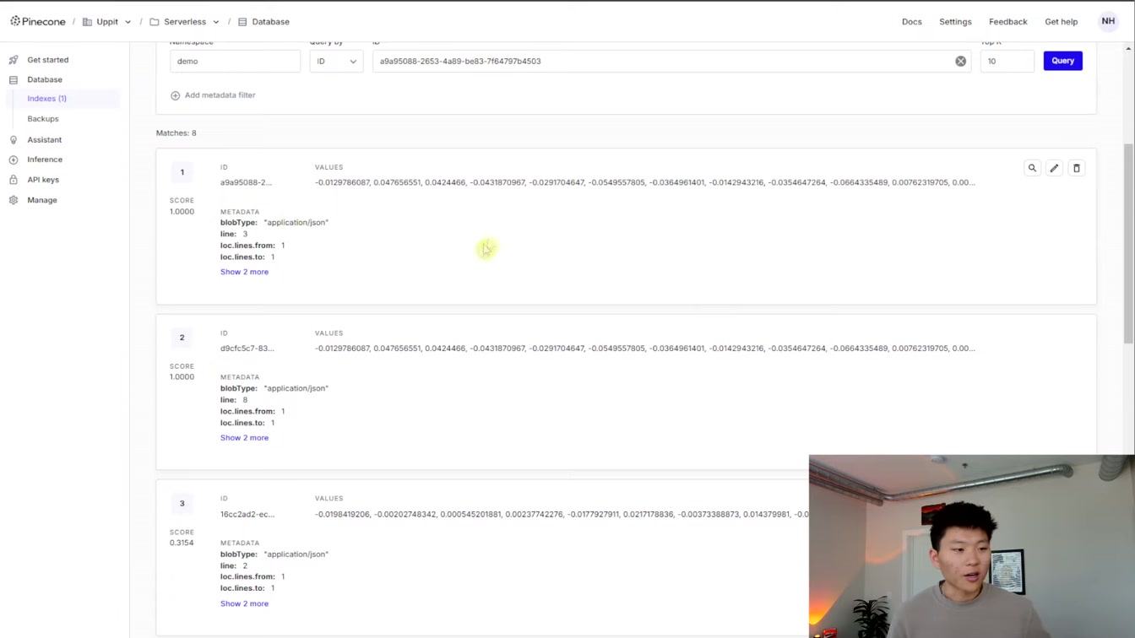Click the score 0.3154 in result 3

182,543
